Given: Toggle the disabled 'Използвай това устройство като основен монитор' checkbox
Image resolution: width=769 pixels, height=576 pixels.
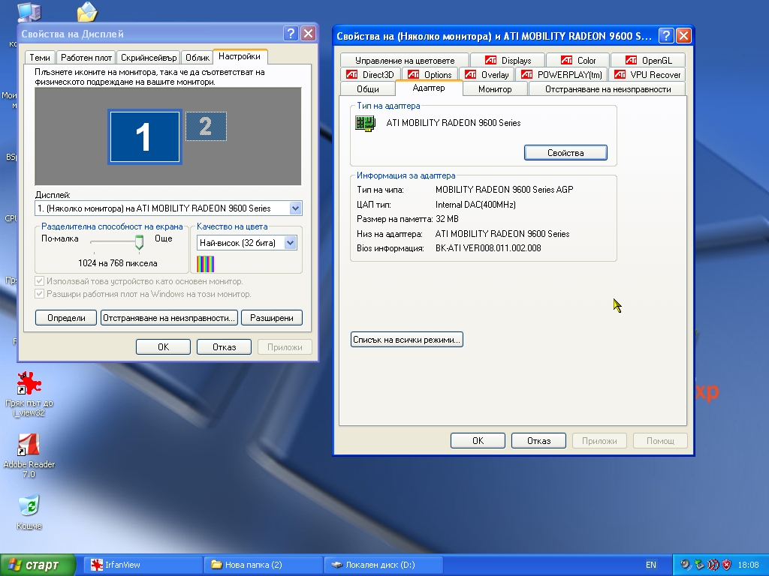Looking at the screenshot, I should (x=40, y=281).
